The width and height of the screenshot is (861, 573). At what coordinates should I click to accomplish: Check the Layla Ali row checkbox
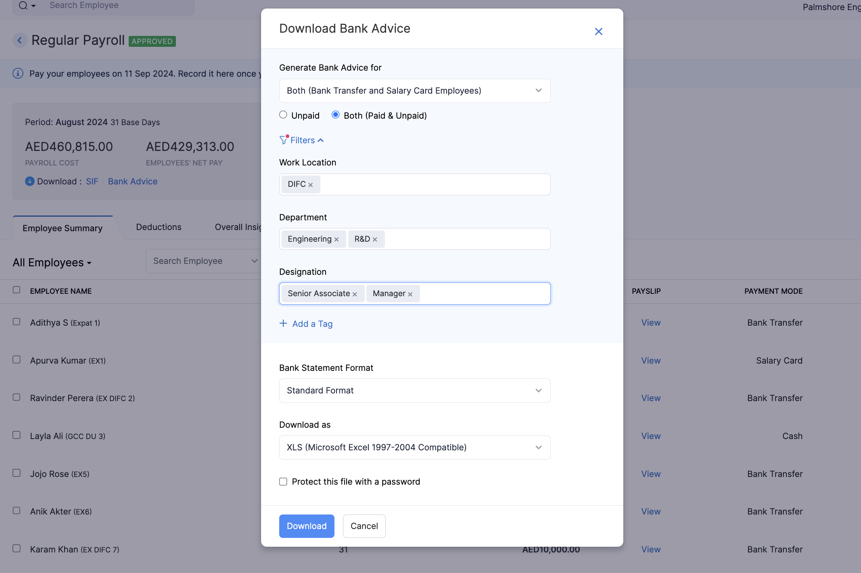tap(17, 435)
